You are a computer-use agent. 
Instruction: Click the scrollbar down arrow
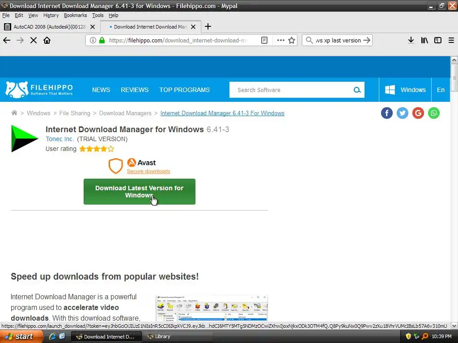(454, 326)
